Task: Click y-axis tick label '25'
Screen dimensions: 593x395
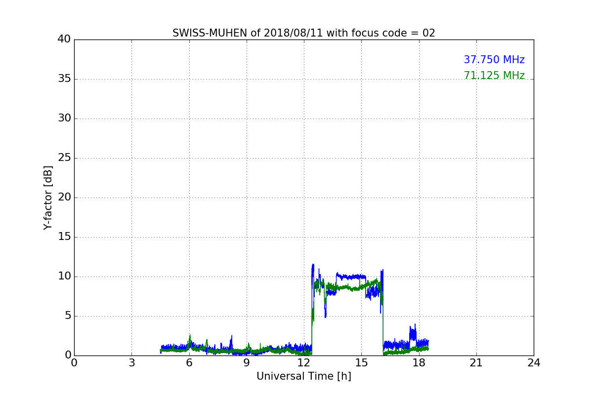Action: [64, 158]
